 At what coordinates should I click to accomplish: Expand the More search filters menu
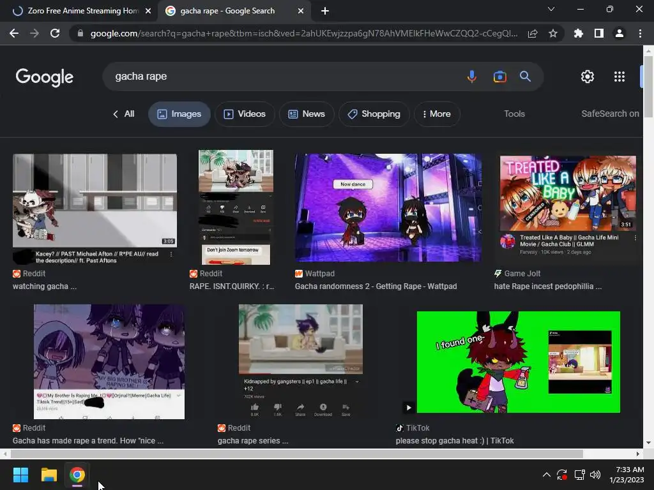(x=437, y=114)
